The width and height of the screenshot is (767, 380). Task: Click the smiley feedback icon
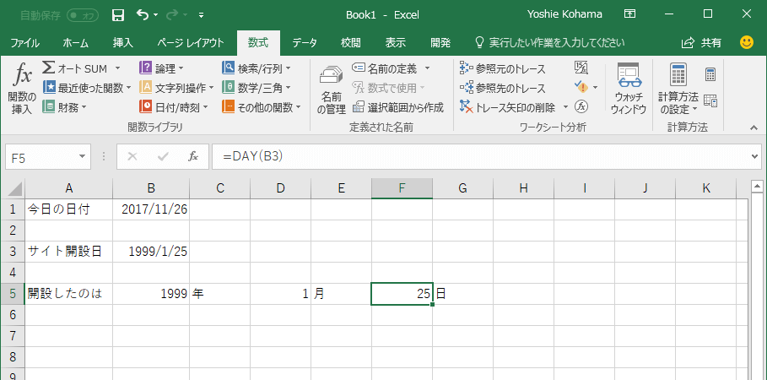click(x=747, y=42)
